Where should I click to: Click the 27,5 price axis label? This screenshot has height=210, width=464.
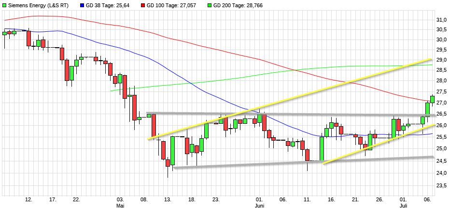[x=441, y=92]
